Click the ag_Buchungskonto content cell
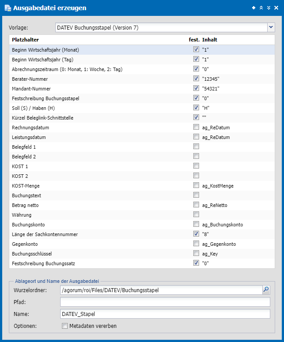 (x=223, y=225)
